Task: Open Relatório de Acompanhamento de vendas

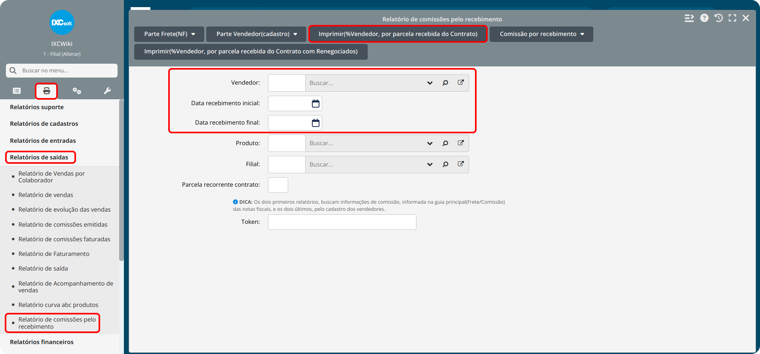Action: coord(66,287)
